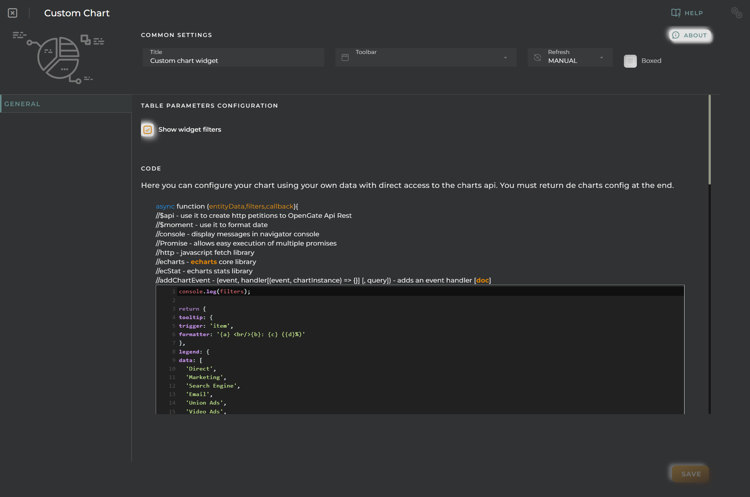
Task: Click the pie chart widget illustration
Action: pyautogui.click(x=58, y=58)
